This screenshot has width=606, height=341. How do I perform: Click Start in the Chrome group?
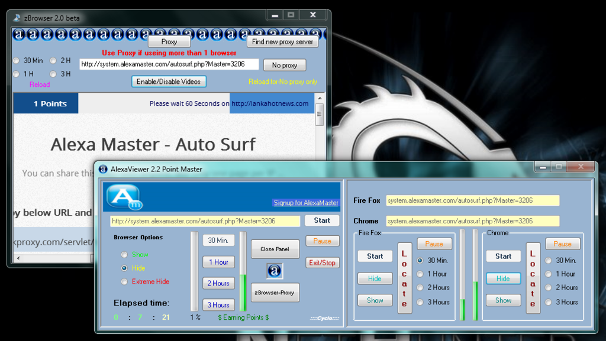click(503, 256)
